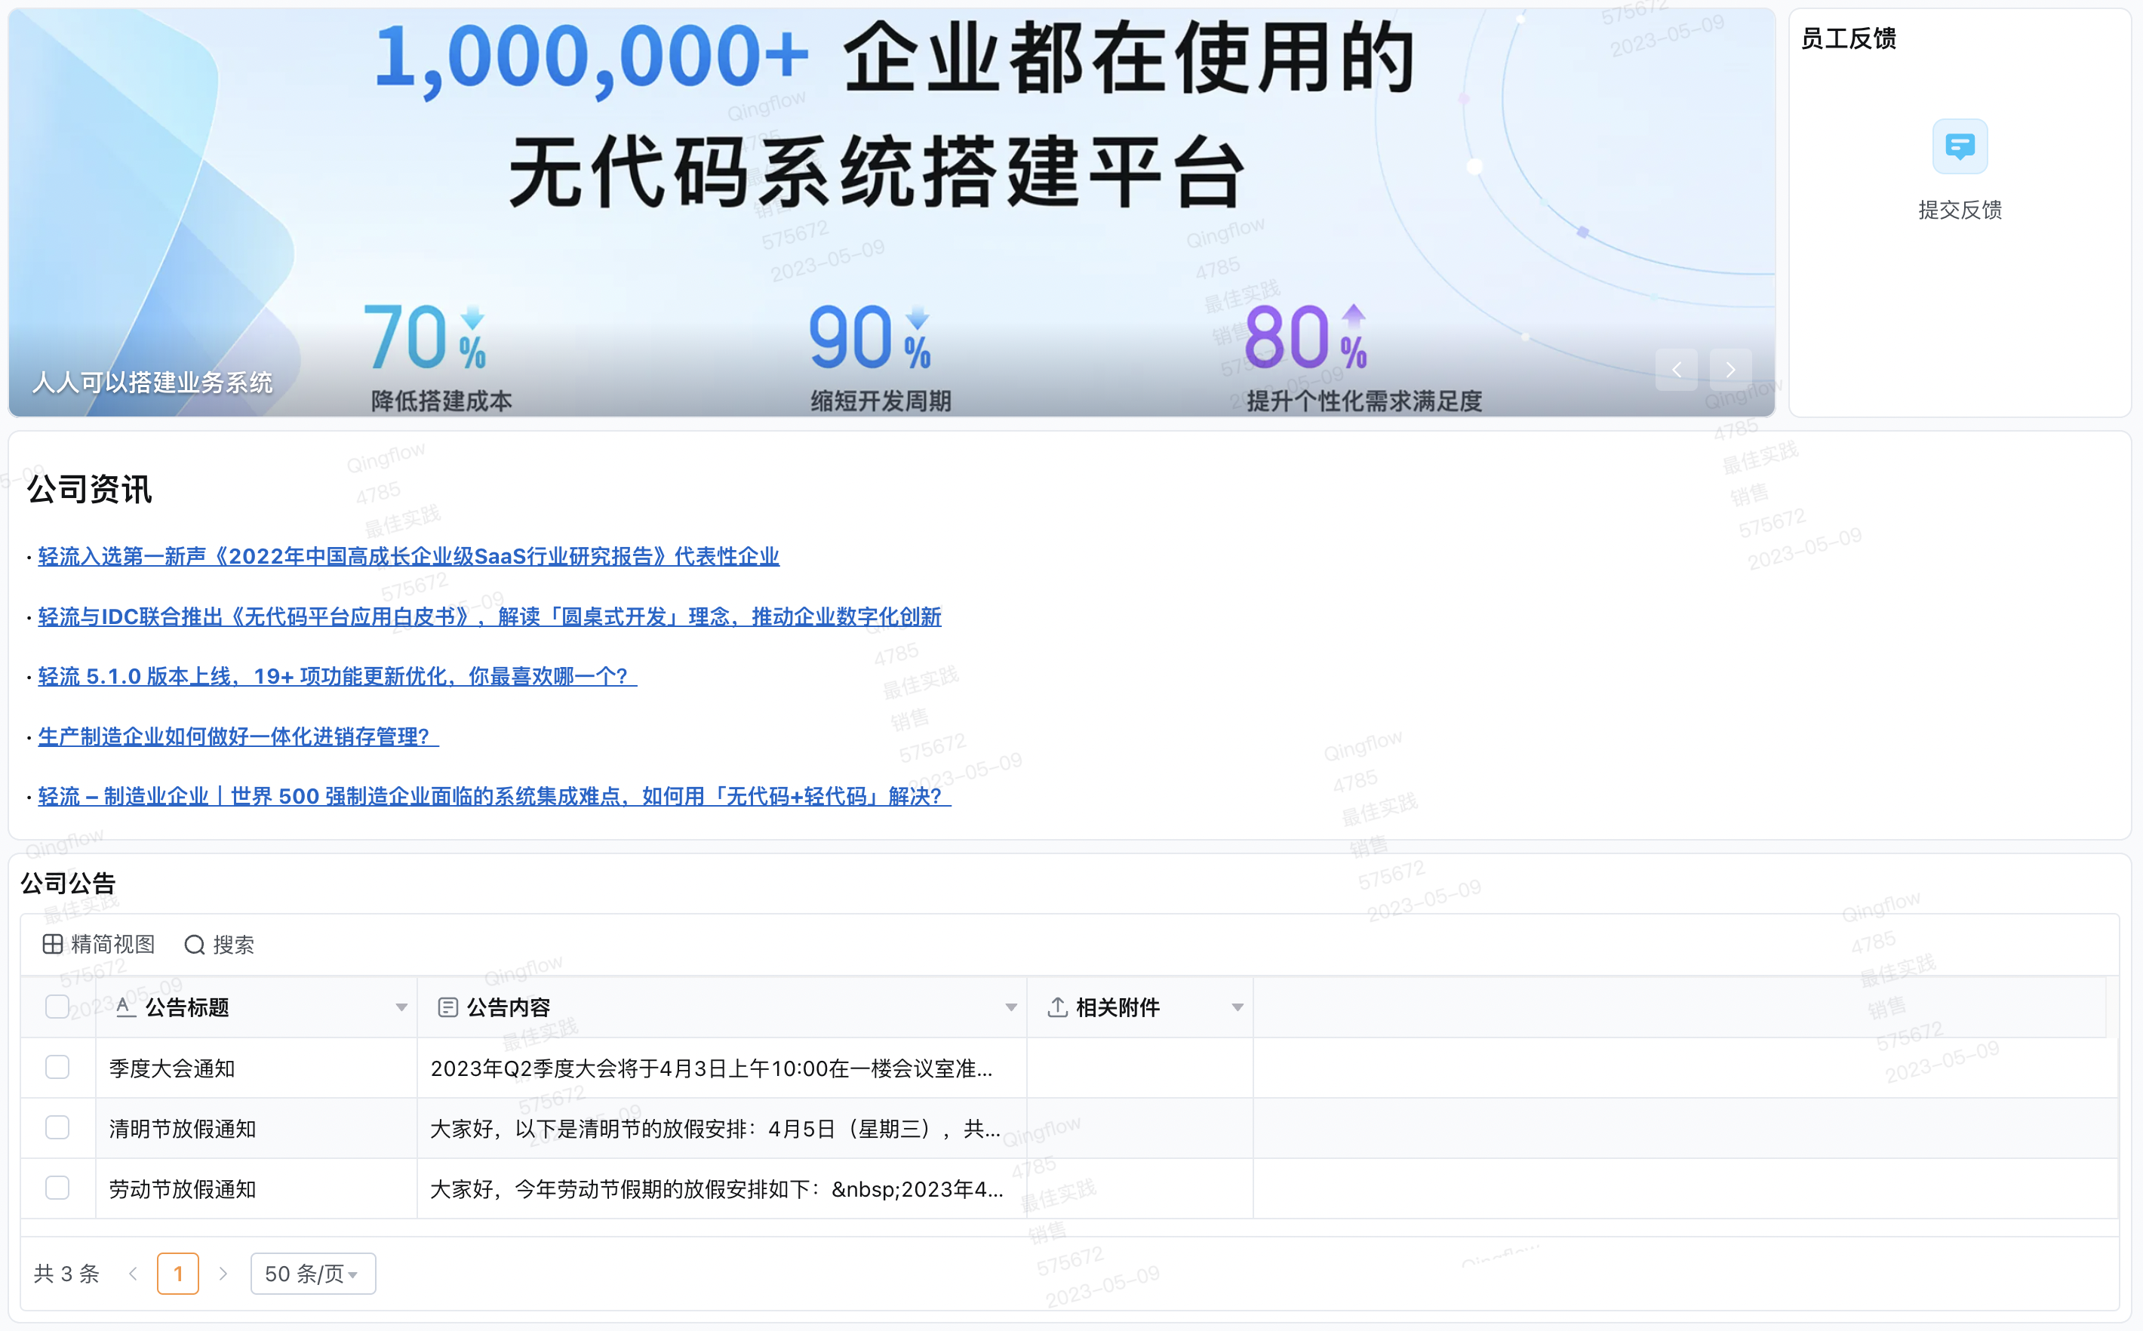Click the 员工反馈 panel heading
Viewport: 2143px width, 1331px height.
tap(1849, 38)
